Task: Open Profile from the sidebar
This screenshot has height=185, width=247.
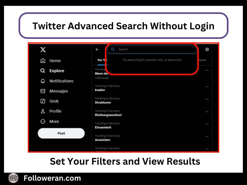Action: [x=51, y=111]
